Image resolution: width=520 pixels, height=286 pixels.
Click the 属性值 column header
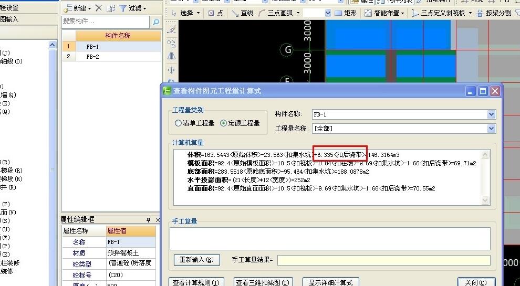coord(131,231)
